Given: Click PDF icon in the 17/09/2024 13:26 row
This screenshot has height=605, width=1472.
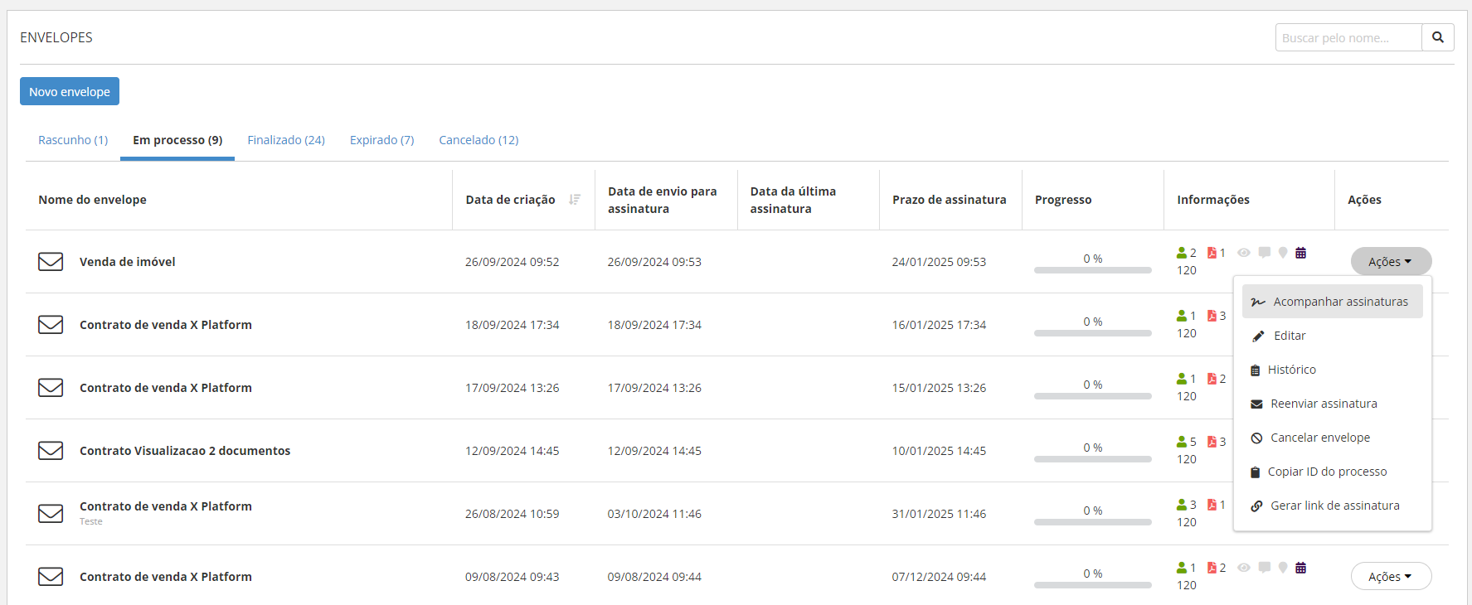Looking at the screenshot, I should click(x=1212, y=379).
